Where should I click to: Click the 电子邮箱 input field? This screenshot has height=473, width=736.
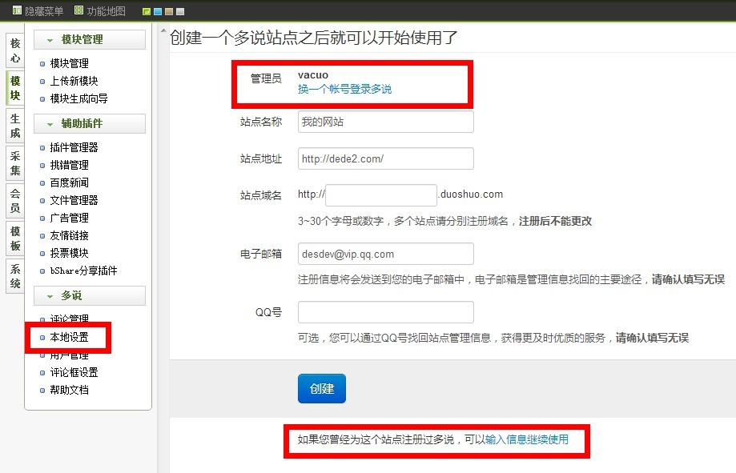pos(386,254)
